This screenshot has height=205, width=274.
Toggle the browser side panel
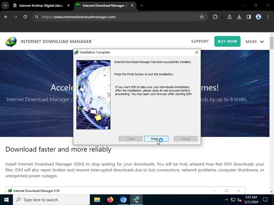point(249,17)
